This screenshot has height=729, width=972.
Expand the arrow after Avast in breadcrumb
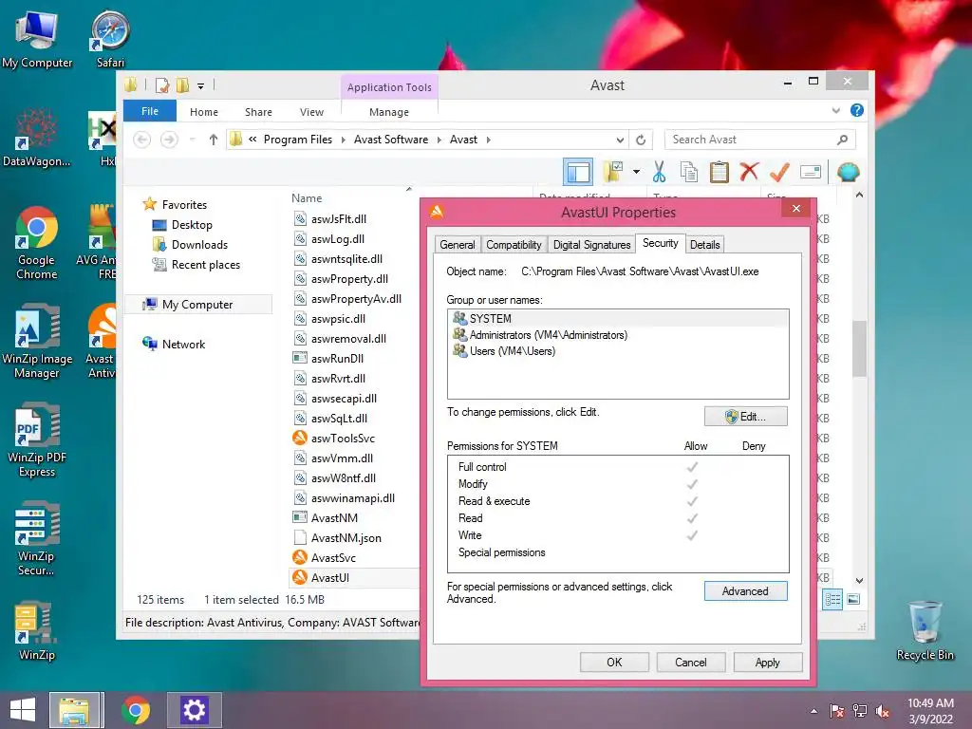pos(489,140)
